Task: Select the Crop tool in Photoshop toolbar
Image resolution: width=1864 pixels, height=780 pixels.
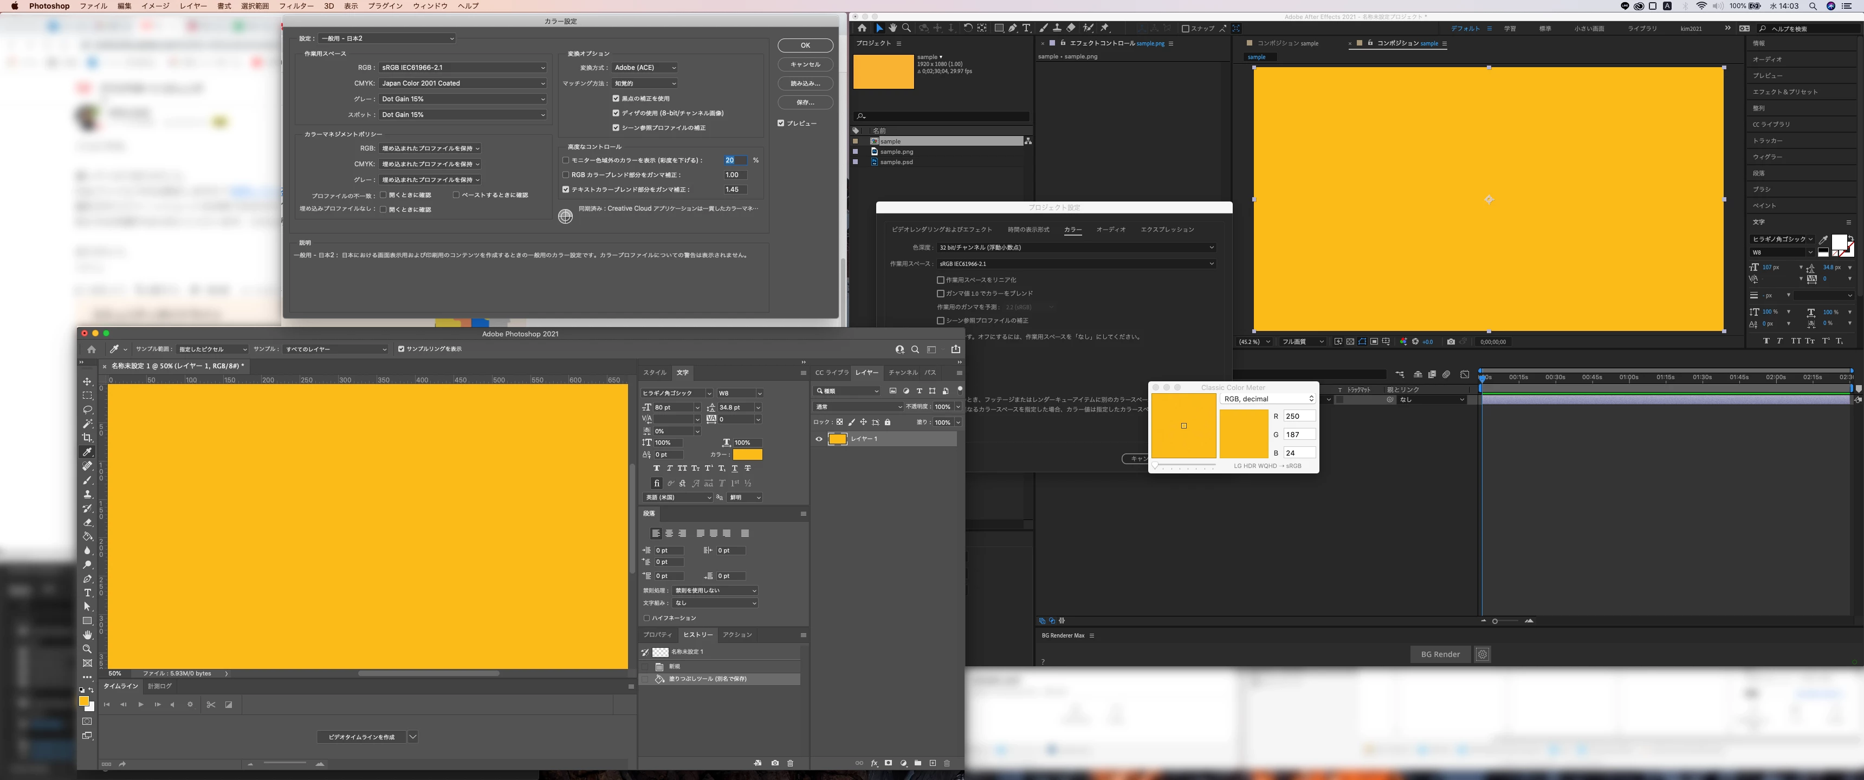Action: pos(88,438)
